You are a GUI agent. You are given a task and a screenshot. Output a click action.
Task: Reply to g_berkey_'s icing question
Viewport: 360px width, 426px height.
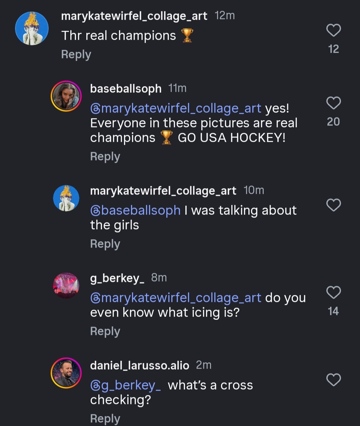tap(105, 331)
